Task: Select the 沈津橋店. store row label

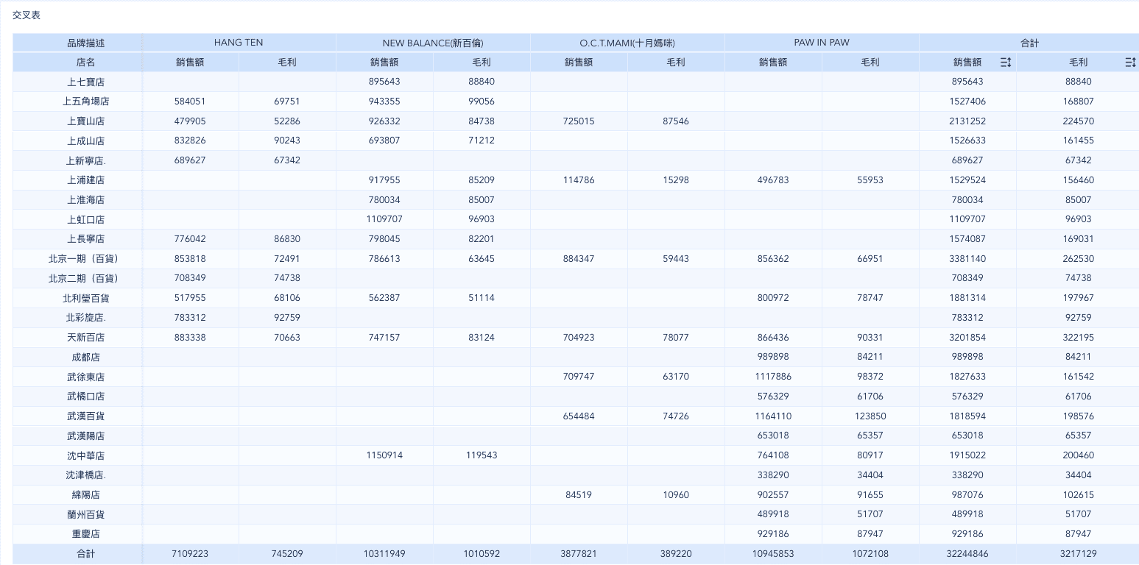Action: 86,475
